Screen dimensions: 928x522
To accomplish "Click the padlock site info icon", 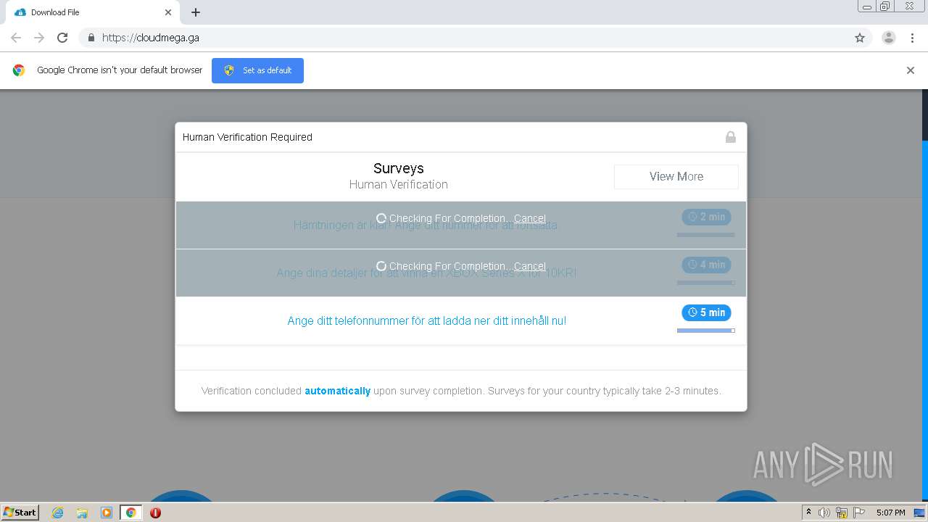I will click(91, 38).
